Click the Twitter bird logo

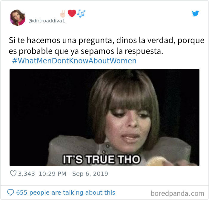point(195,13)
